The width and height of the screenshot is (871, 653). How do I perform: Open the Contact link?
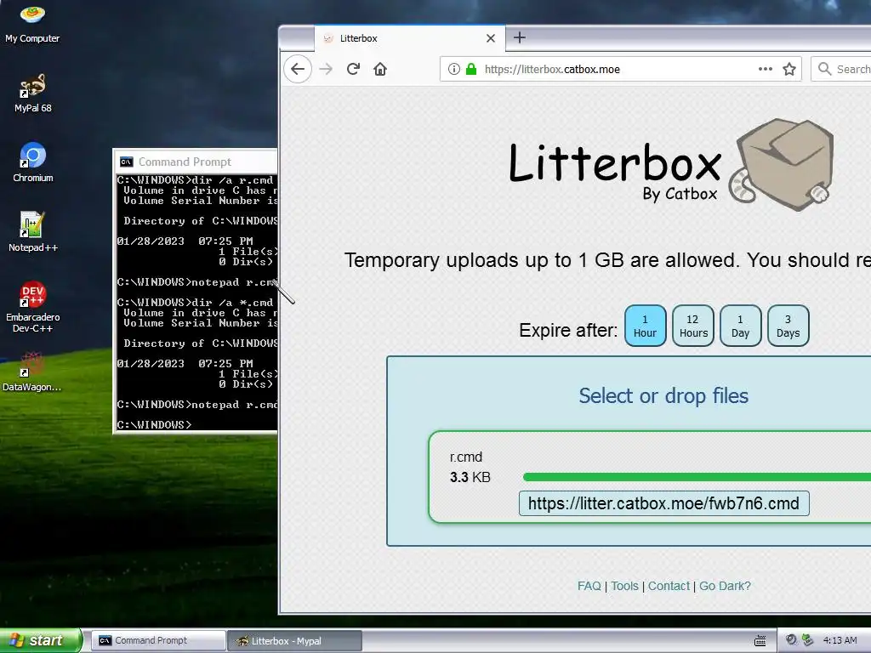(669, 587)
